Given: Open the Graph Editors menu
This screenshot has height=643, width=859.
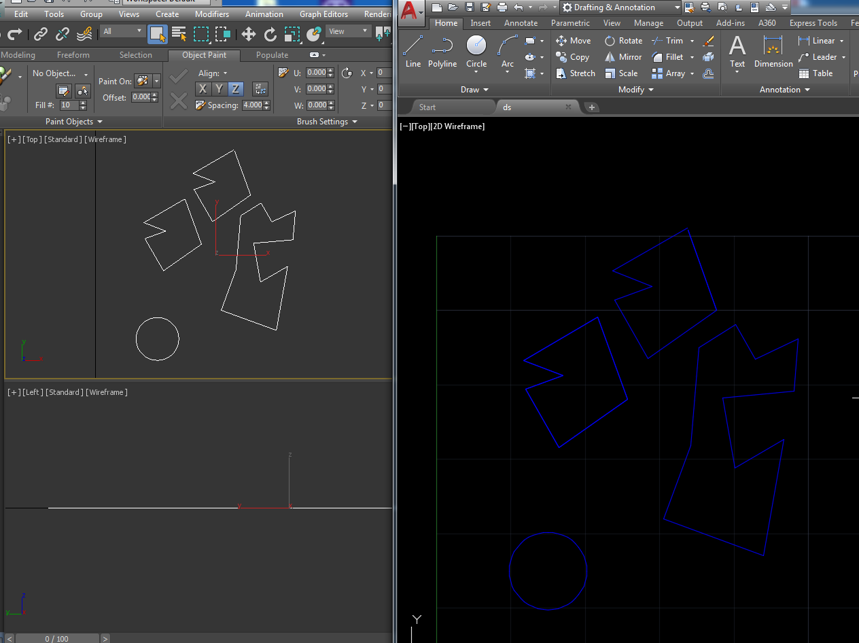Looking at the screenshot, I should (323, 14).
